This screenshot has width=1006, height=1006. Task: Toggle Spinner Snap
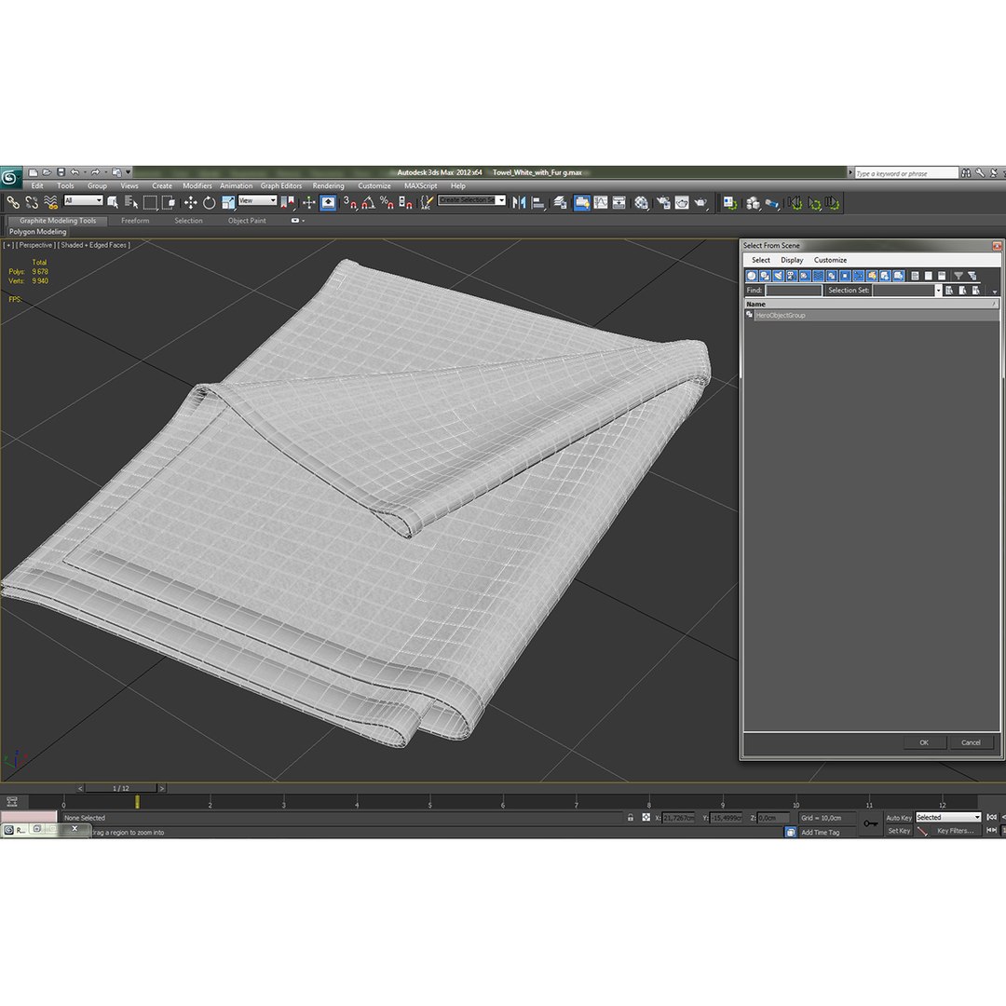[405, 203]
